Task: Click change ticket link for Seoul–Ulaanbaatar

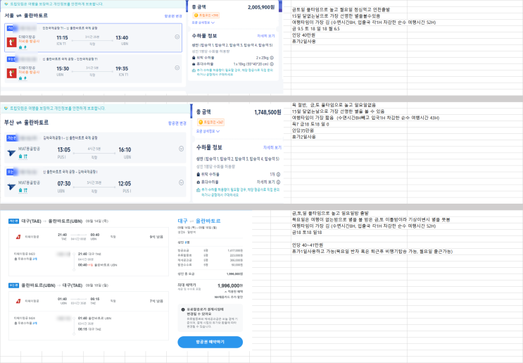Action: pyautogui.click(x=173, y=16)
